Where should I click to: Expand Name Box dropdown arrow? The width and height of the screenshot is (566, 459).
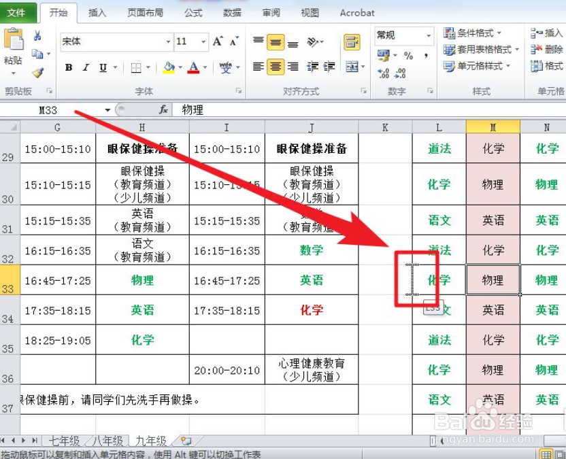pos(107,110)
